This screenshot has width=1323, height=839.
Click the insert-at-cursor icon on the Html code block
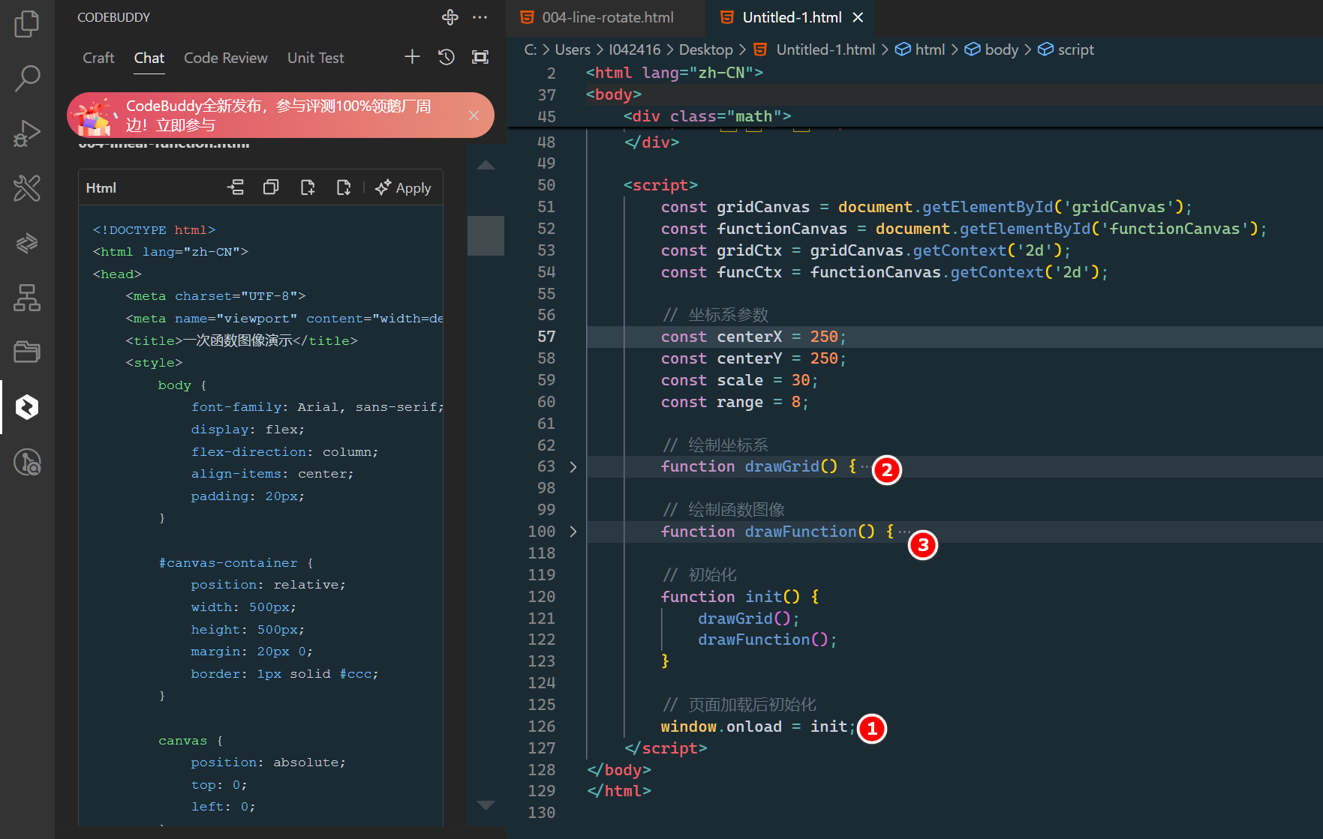pyautogui.click(x=236, y=187)
